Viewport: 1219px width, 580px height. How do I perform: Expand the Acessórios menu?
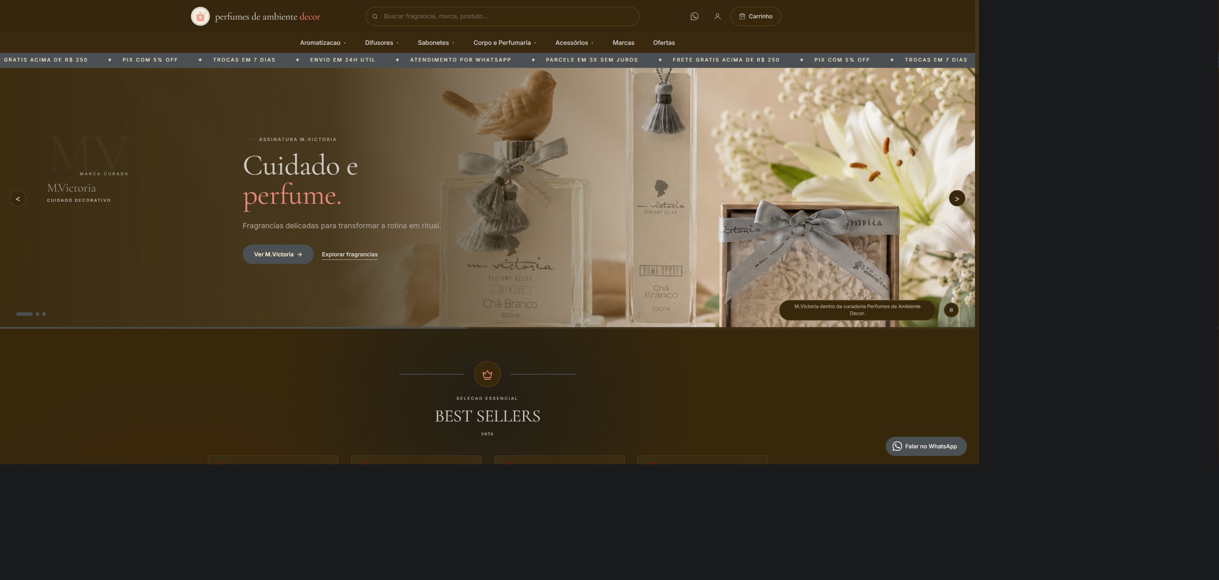click(574, 42)
